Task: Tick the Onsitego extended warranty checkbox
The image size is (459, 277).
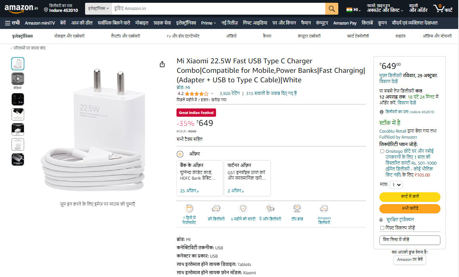Action: tap(382, 151)
